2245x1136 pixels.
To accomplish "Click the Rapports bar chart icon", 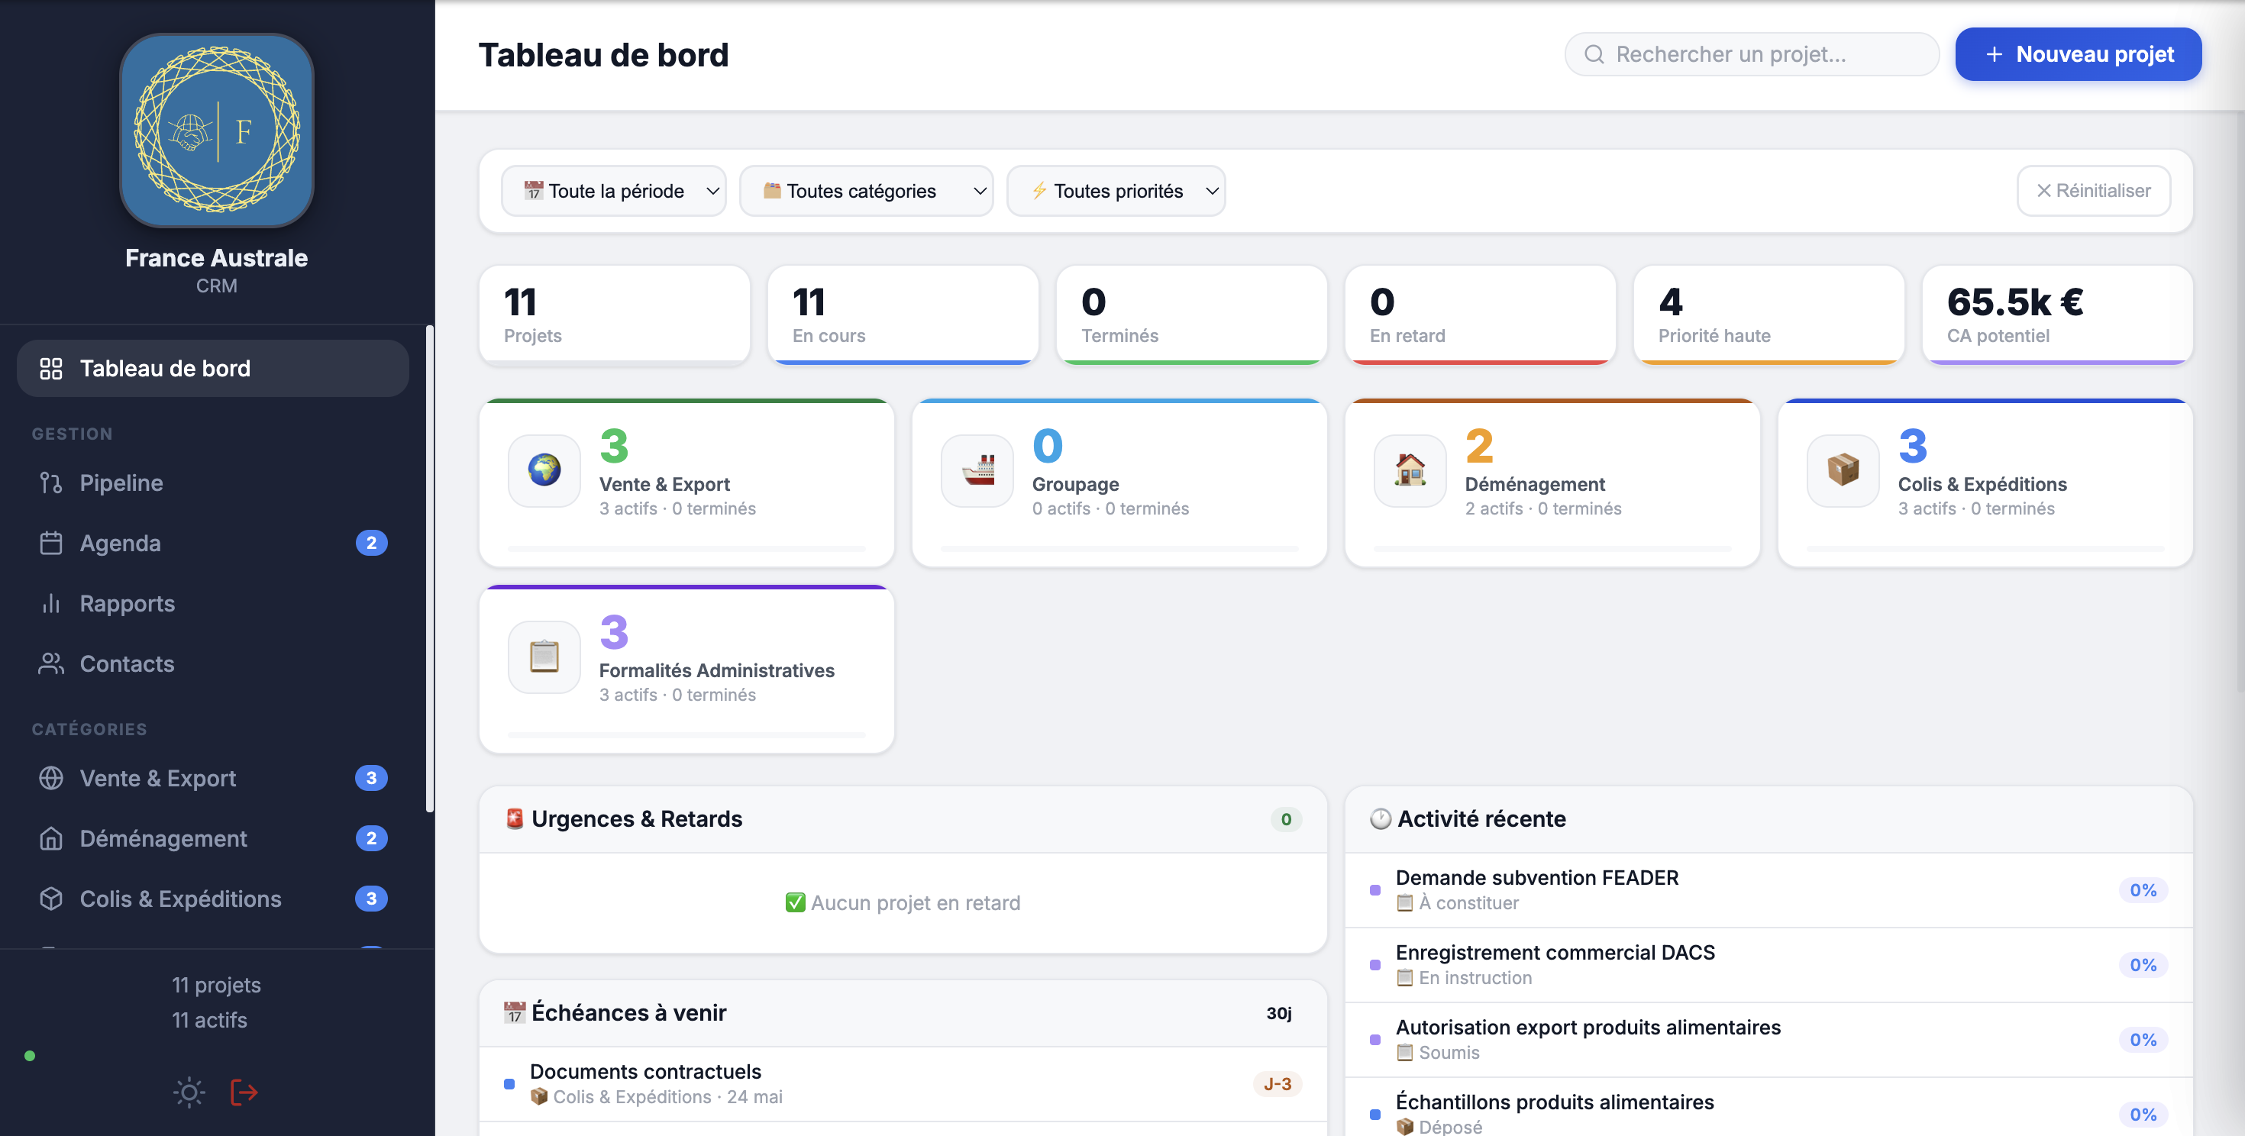I will point(51,603).
